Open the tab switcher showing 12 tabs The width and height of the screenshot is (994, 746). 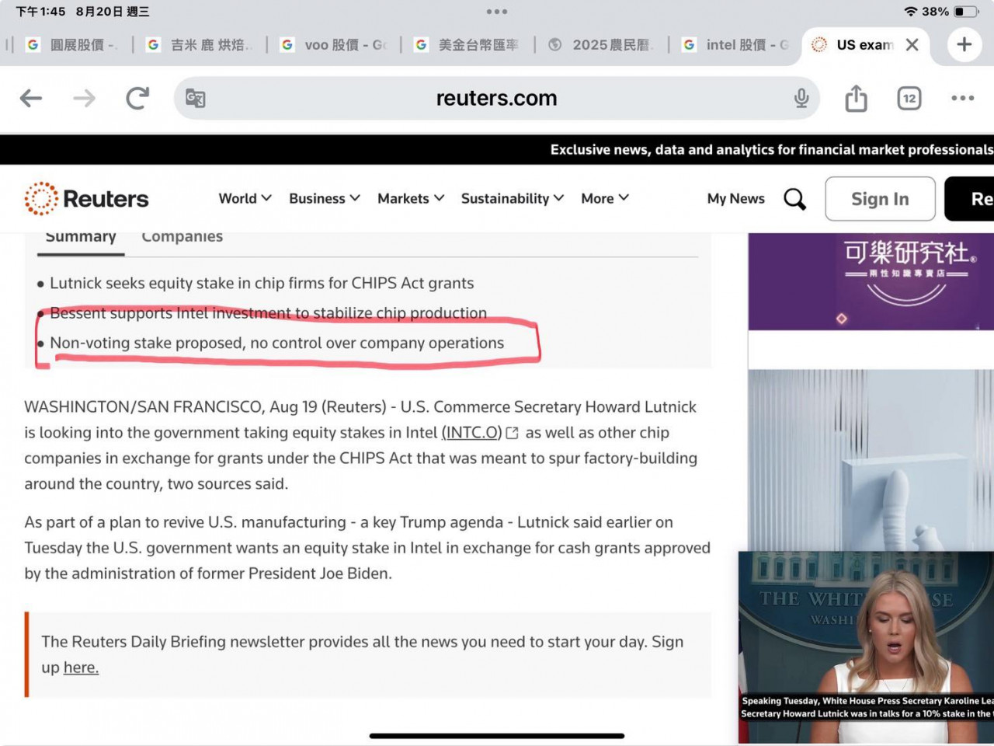coord(909,98)
